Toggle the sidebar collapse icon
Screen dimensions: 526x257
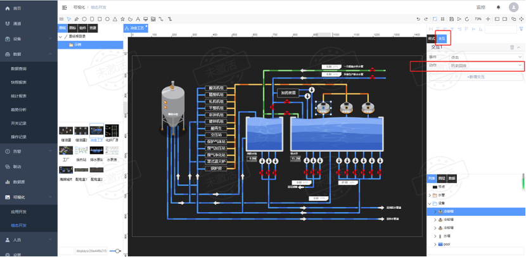(x=65, y=7)
